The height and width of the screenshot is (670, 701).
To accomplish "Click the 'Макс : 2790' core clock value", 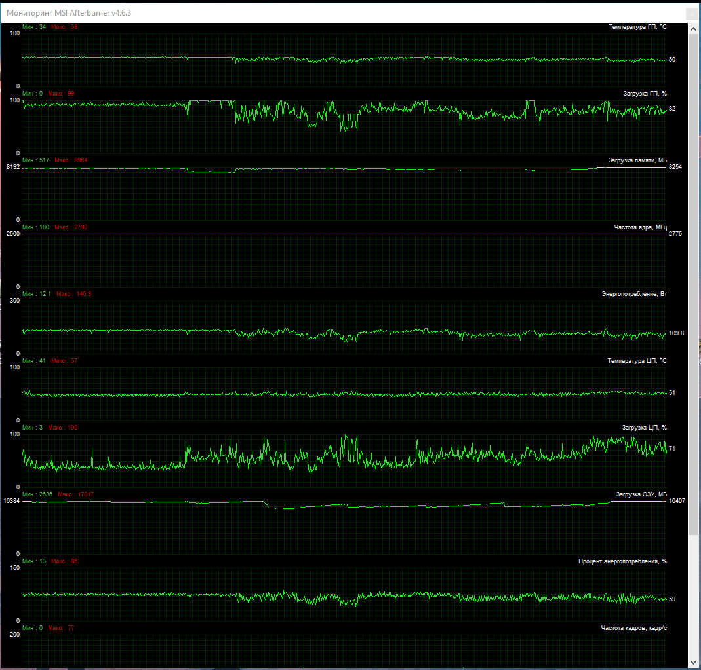I will coord(71,227).
